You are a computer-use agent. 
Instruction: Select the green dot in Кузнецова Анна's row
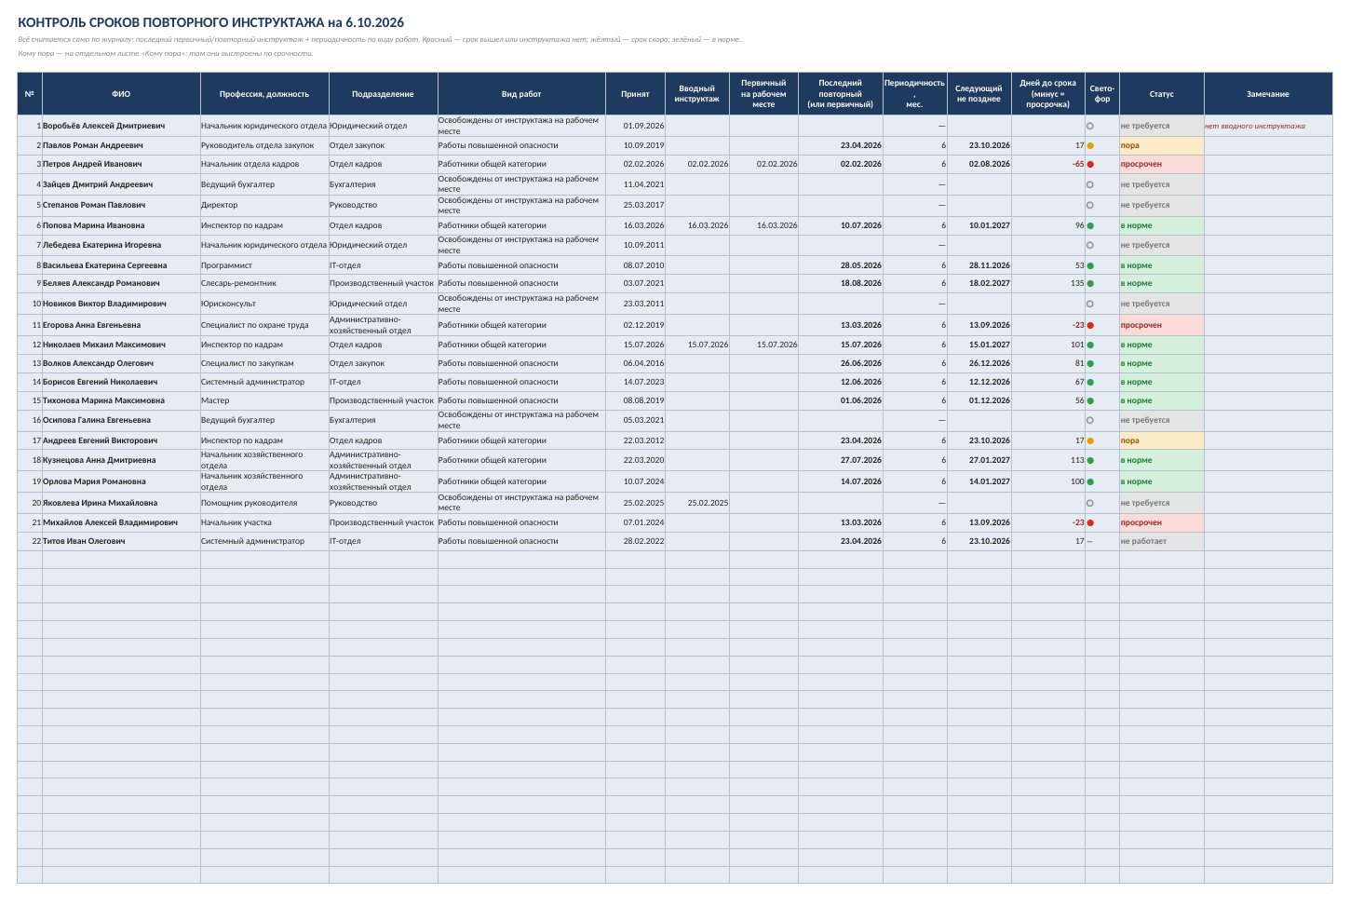[1090, 460]
